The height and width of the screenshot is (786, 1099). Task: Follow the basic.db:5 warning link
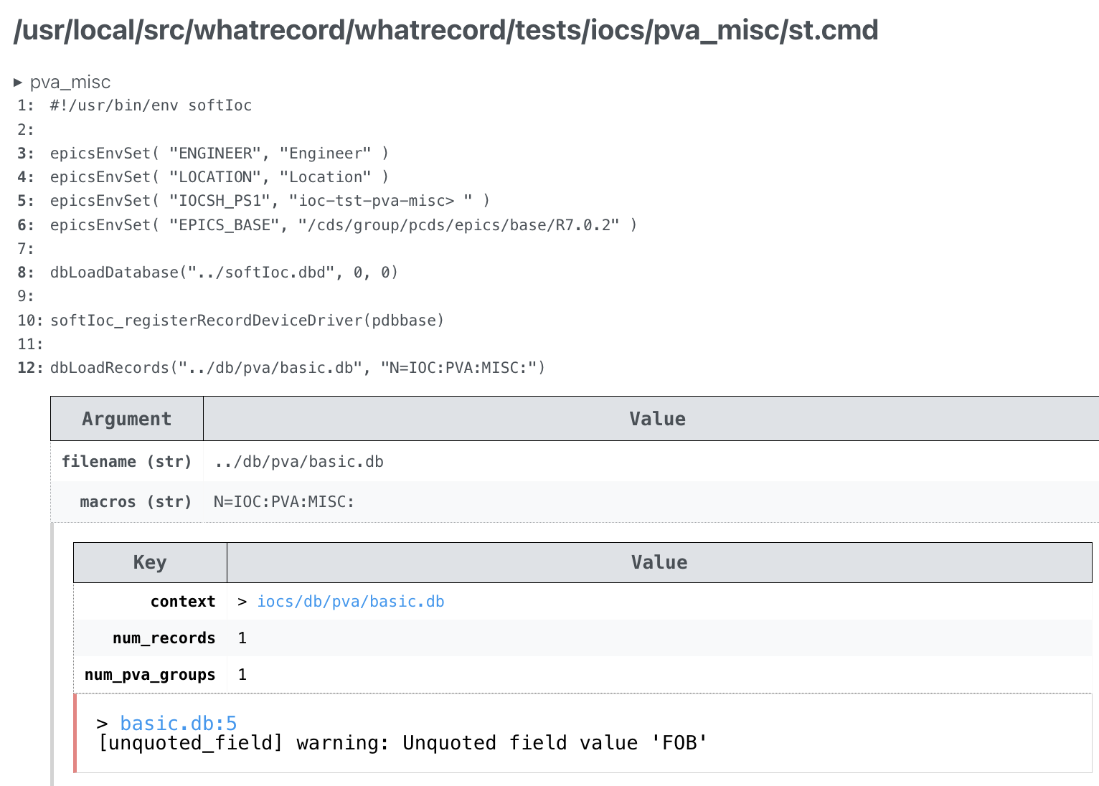point(177,723)
